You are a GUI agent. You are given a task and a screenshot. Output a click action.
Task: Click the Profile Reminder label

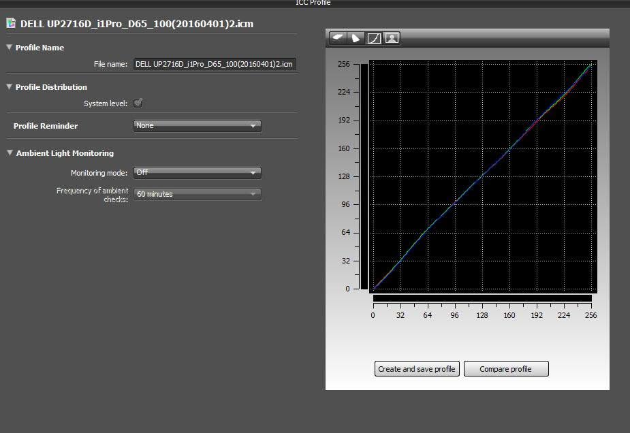[x=46, y=126]
